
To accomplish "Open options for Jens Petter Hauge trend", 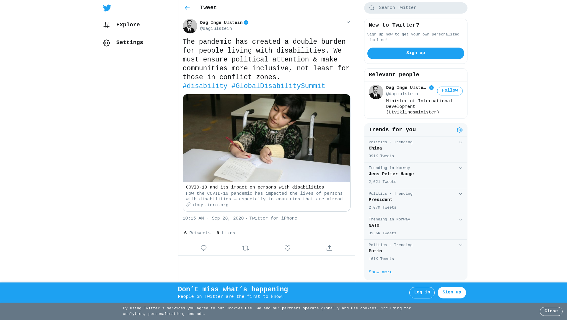I will 460,168.
